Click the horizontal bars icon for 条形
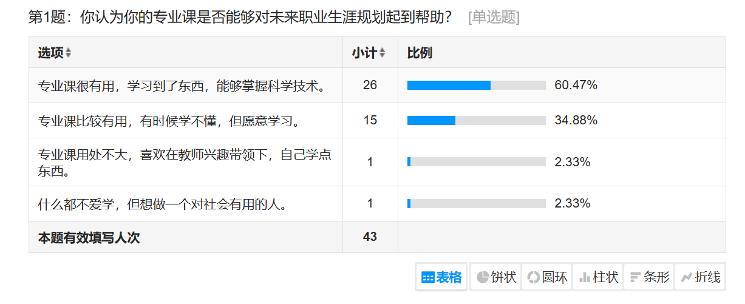The width and height of the screenshot is (745, 304). point(635,278)
